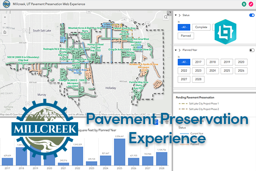Click Holladay place label on map
The height and width of the screenshot is (171, 256).
point(111,88)
